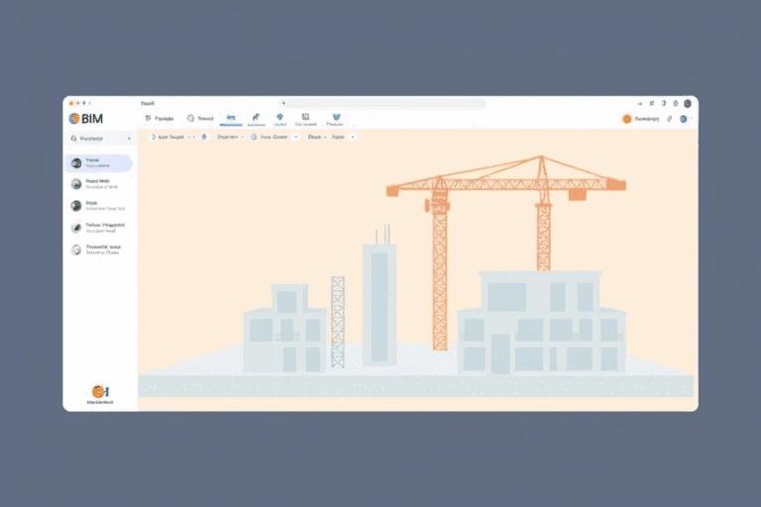Open the active underlined tab in top toolbar

point(231,119)
